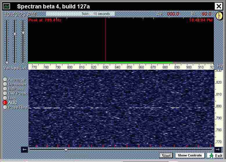Toggle the BdPass filter option
Screen dimensions: 226x162
(5, 89)
